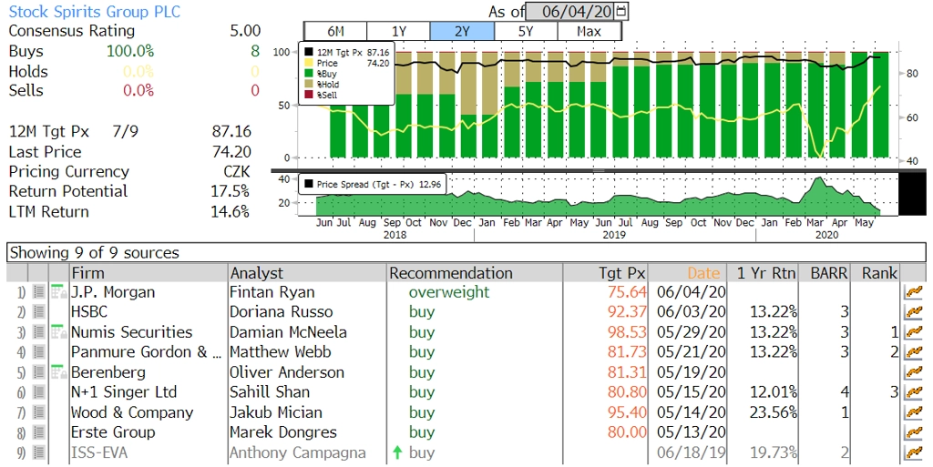933x467 pixels.
Task: Click the 12M Tgt Px value 87.16
Action: [231, 131]
